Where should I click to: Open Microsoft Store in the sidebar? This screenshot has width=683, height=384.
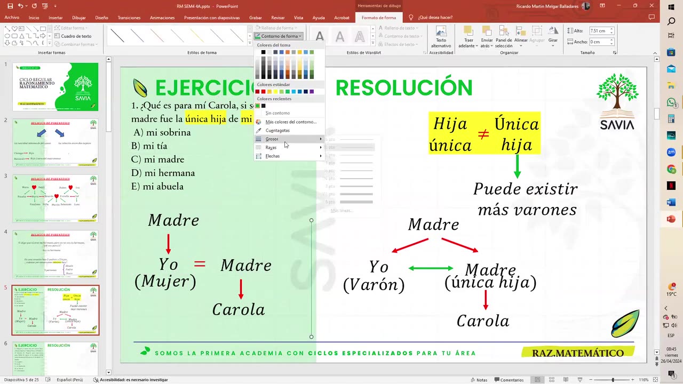pyautogui.click(x=671, y=52)
